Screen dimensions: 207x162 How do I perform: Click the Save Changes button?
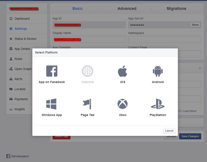coord(190,136)
